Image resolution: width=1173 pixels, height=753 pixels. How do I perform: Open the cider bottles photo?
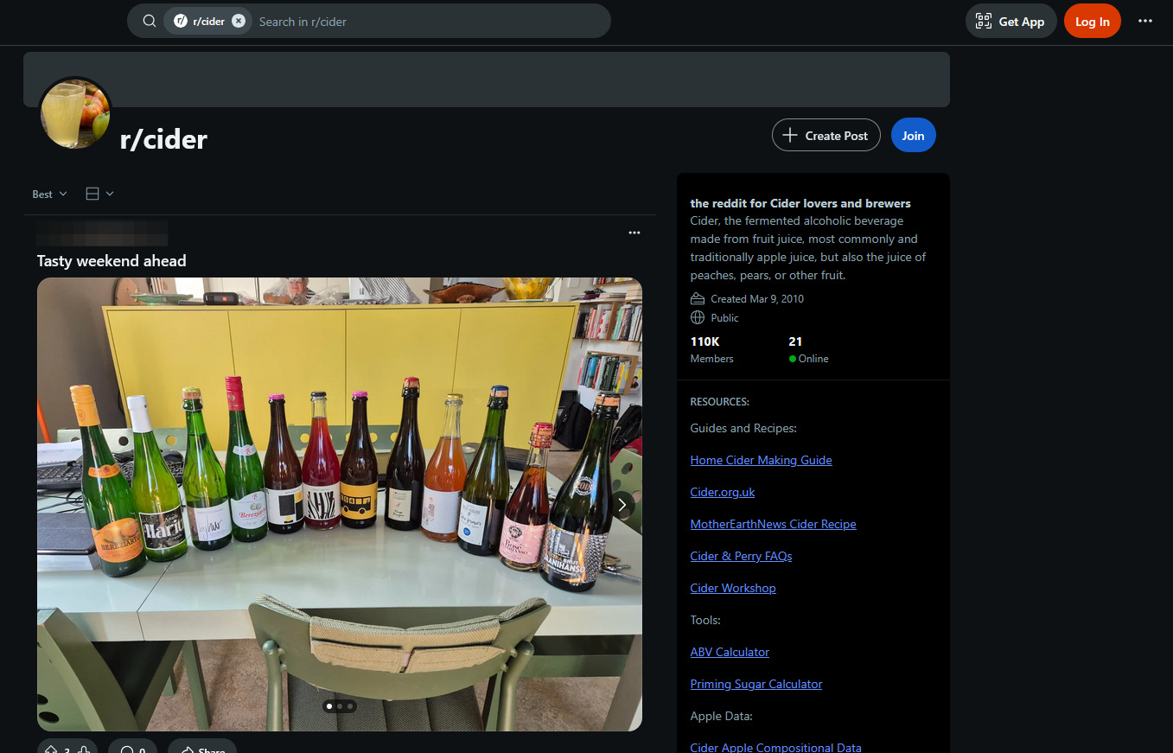tap(340, 504)
